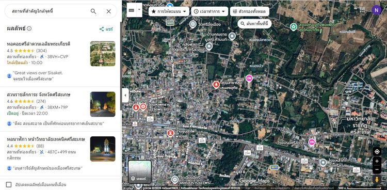Open the Google apps grid
The image size is (387, 190).
[362, 10]
